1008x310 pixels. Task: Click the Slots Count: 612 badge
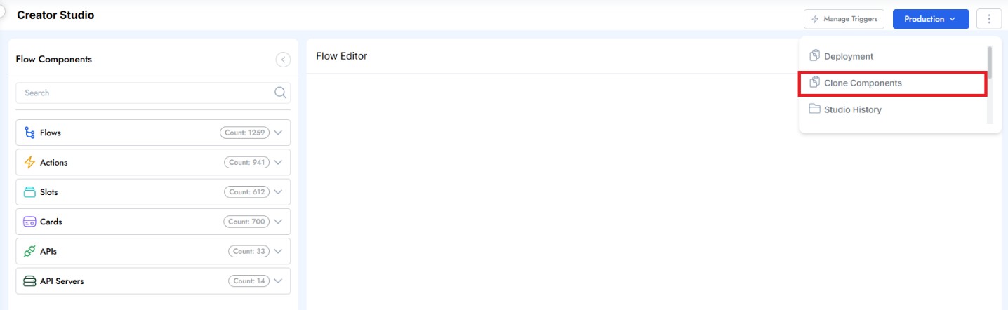tap(247, 191)
